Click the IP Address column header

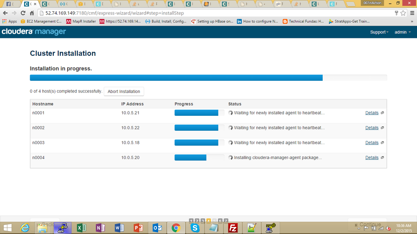tap(132, 104)
